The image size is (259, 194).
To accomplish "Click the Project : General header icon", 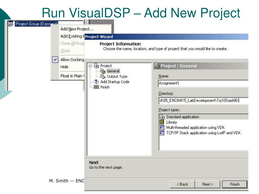I will point(157,66).
